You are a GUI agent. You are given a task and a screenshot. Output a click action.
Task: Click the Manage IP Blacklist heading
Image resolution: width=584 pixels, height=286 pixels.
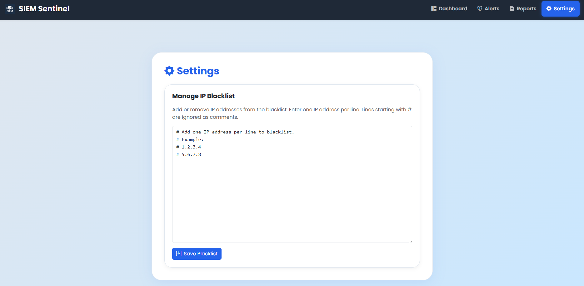point(203,96)
